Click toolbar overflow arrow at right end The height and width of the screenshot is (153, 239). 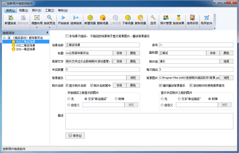coord(215,28)
